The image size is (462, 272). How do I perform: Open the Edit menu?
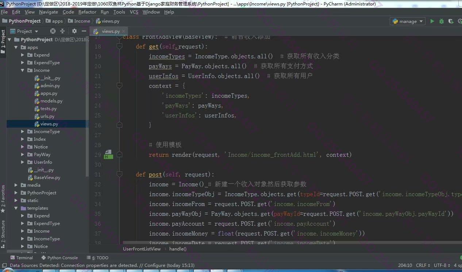[16, 12]
